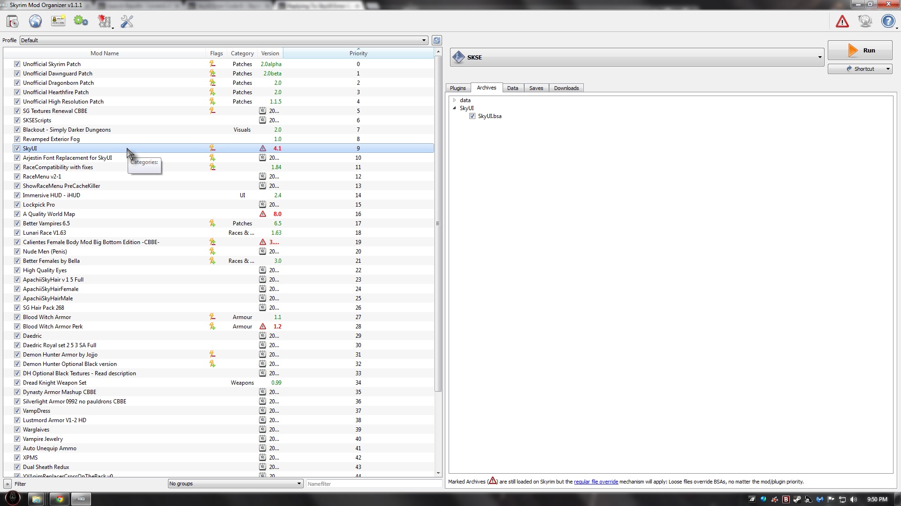Viewport: 901px width, 506px height.
Task: Click version warning icon of Blood Witch Armor Perk
Action: (263, 326)
